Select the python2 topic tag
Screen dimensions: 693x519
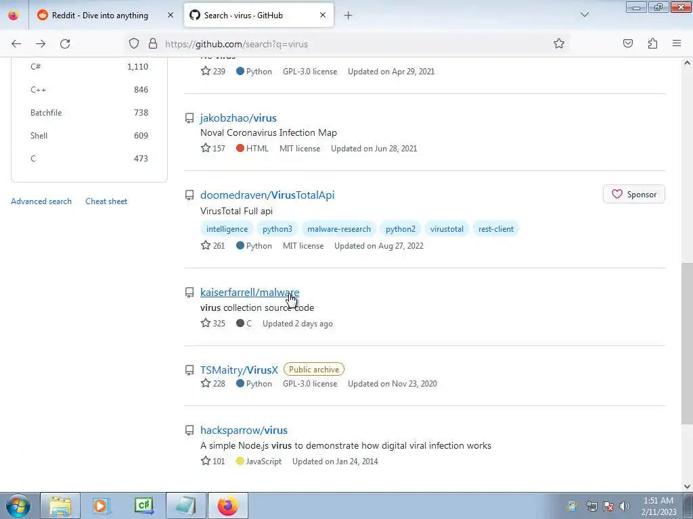(x=401, y=229)
